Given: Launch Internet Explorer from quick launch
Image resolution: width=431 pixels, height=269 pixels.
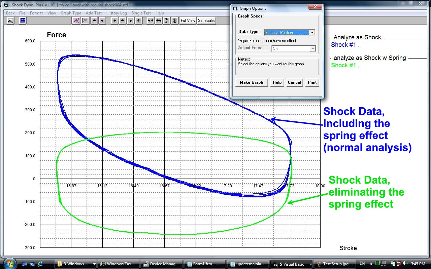Looking at the screenshot, I should click(x=40, y=264).
